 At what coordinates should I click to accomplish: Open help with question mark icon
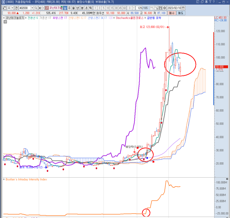[x=214, y=2]
